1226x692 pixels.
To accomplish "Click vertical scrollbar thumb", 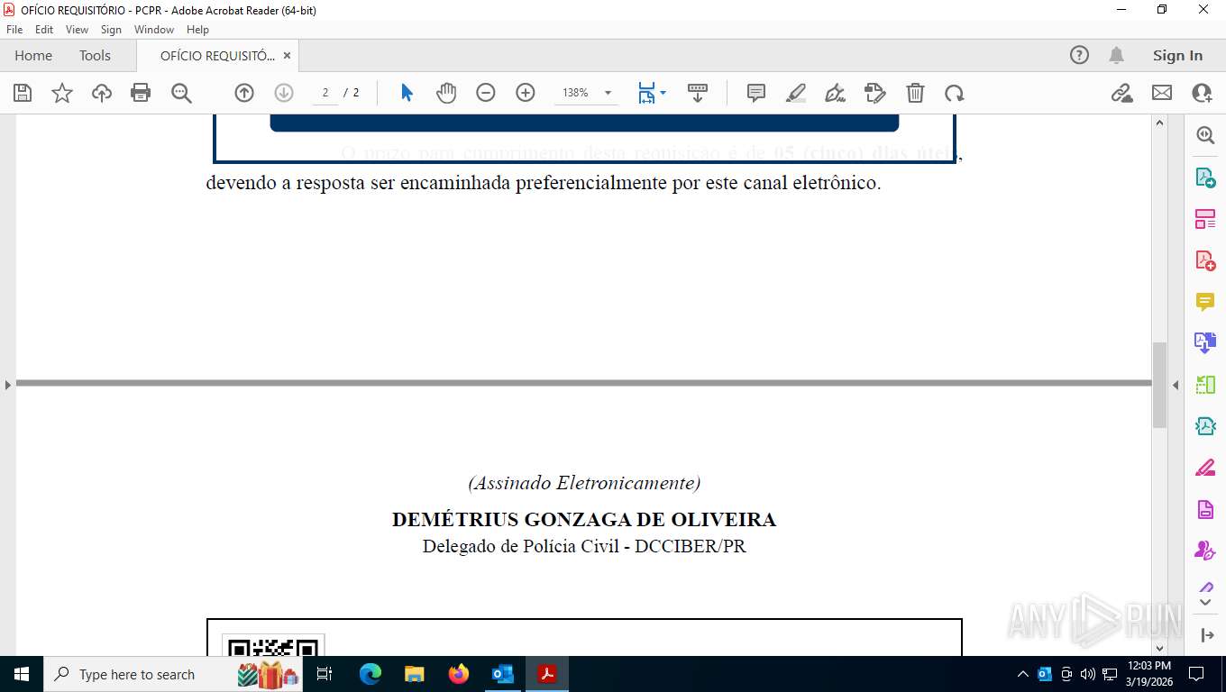I will pos(1159,385).
